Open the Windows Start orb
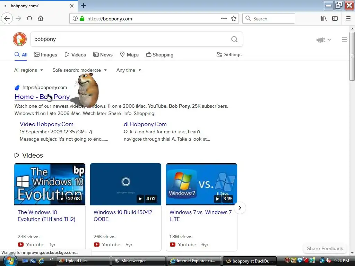The width and height of the screenshot is (355, 266). pyautogui.click(x=10, y=261)
